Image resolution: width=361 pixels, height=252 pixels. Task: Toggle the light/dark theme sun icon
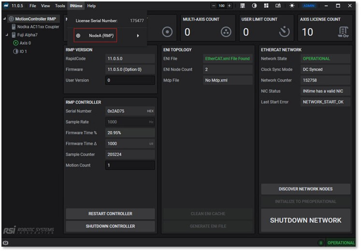[x=292, y=6]
